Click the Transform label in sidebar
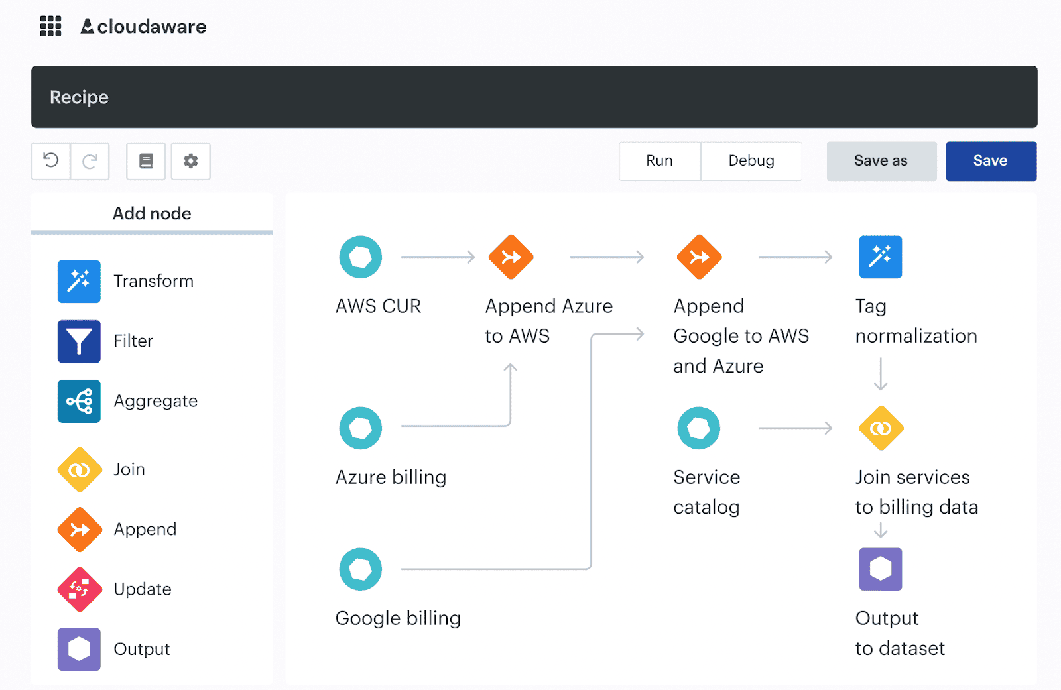This screenshot has height=690, width=1061. 154,281
